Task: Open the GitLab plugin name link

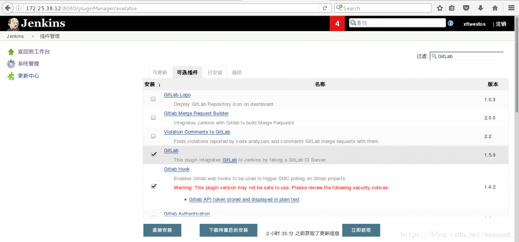Action: [x=171, y=151]
